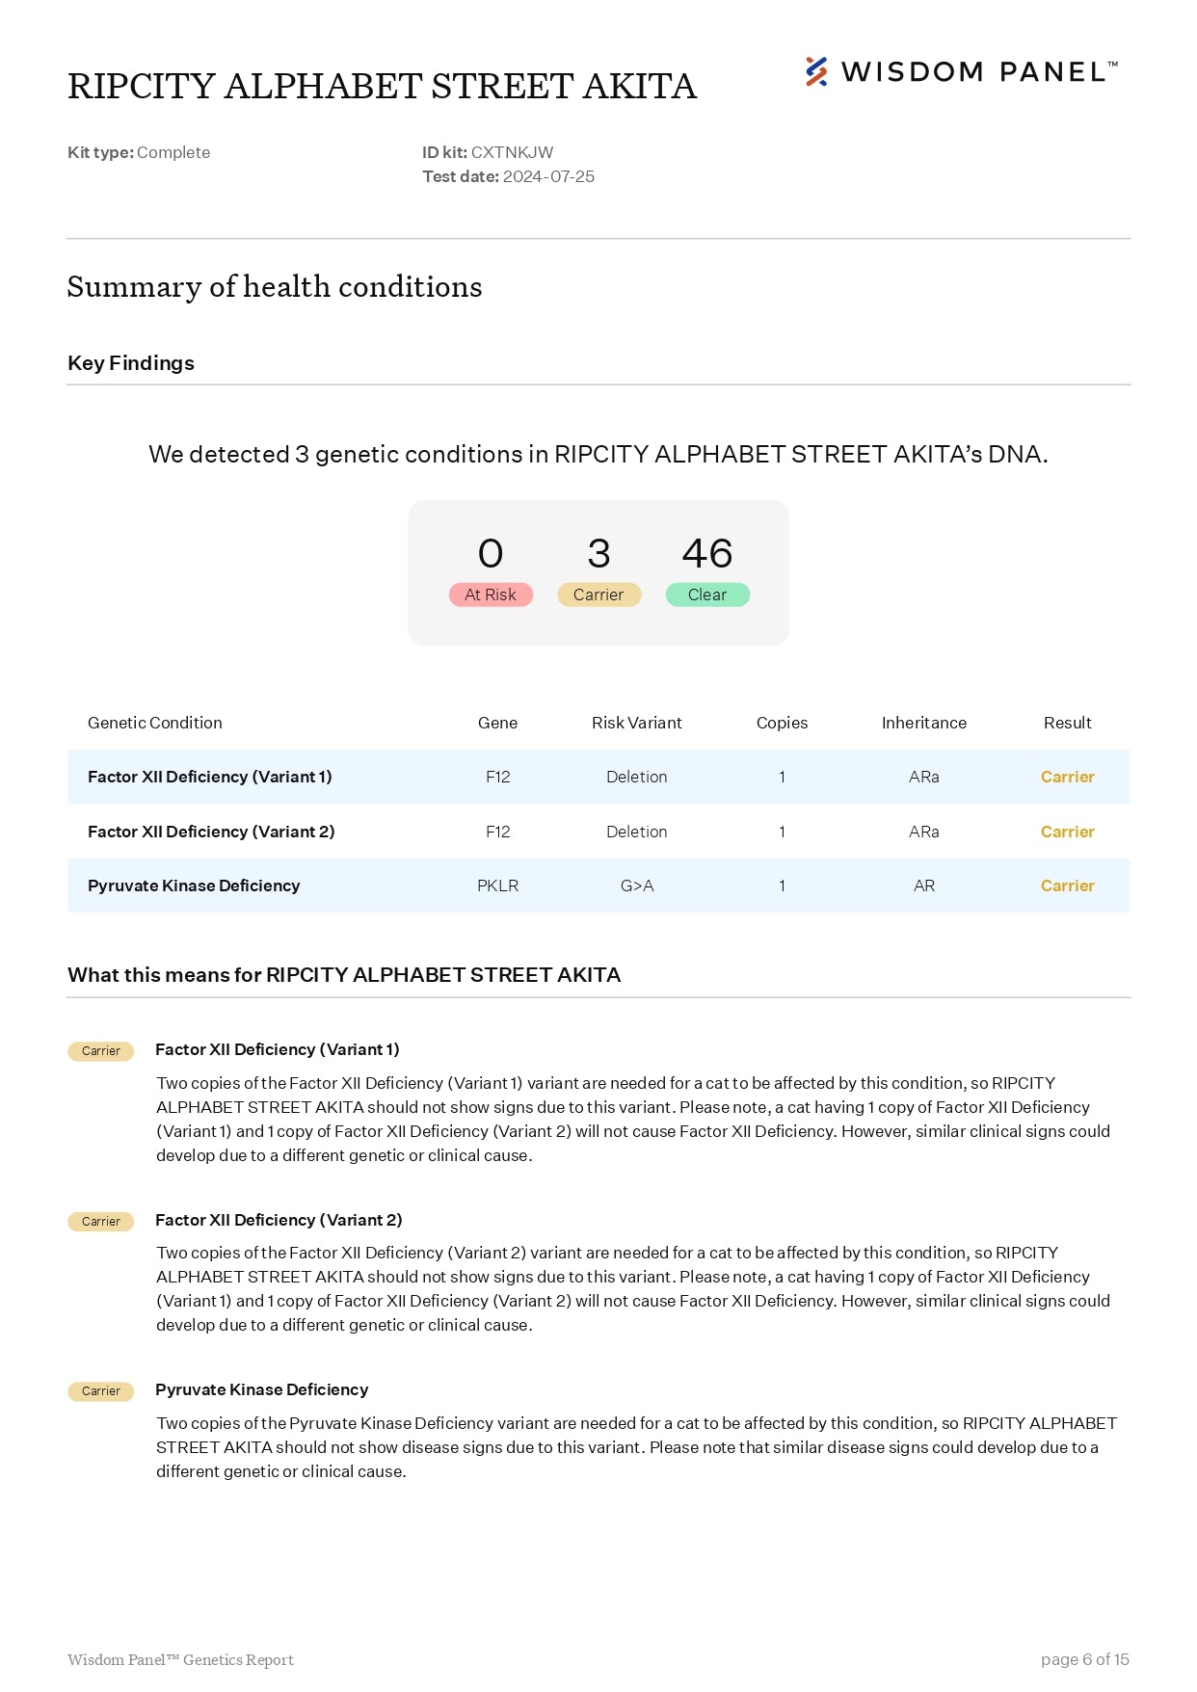Click the number 46 clear count
Screen dimensions: 1197x1692
(707, 553)
